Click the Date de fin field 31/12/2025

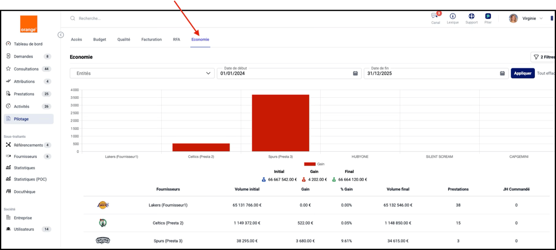436,73
